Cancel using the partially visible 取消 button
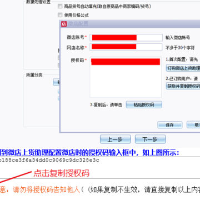This screenshot has width=200, height=200. [193, 125]
